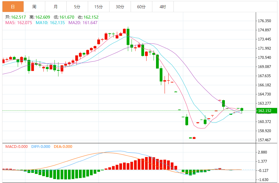Click the DEA value label

(63, 147)
